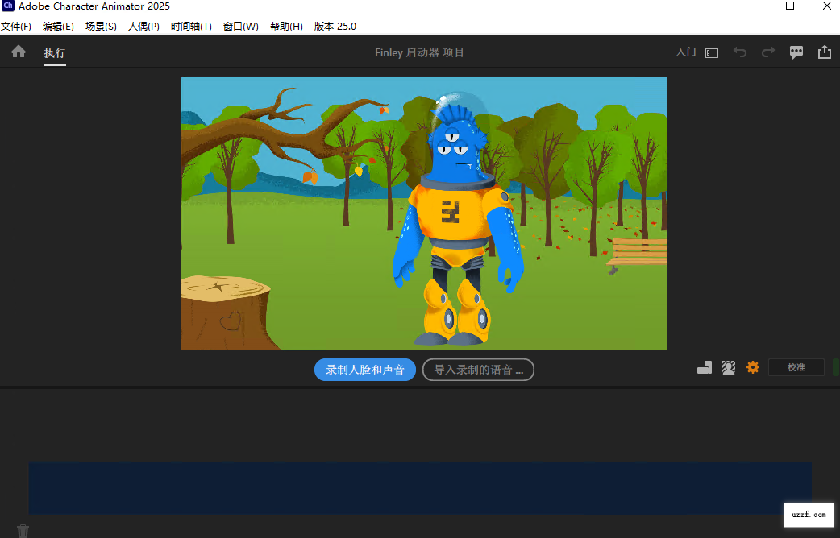Image resolution: width=840 pixels, height=538 pixels.
Task: Click the 录制人脸和声音 button
Action: (364, 370)
